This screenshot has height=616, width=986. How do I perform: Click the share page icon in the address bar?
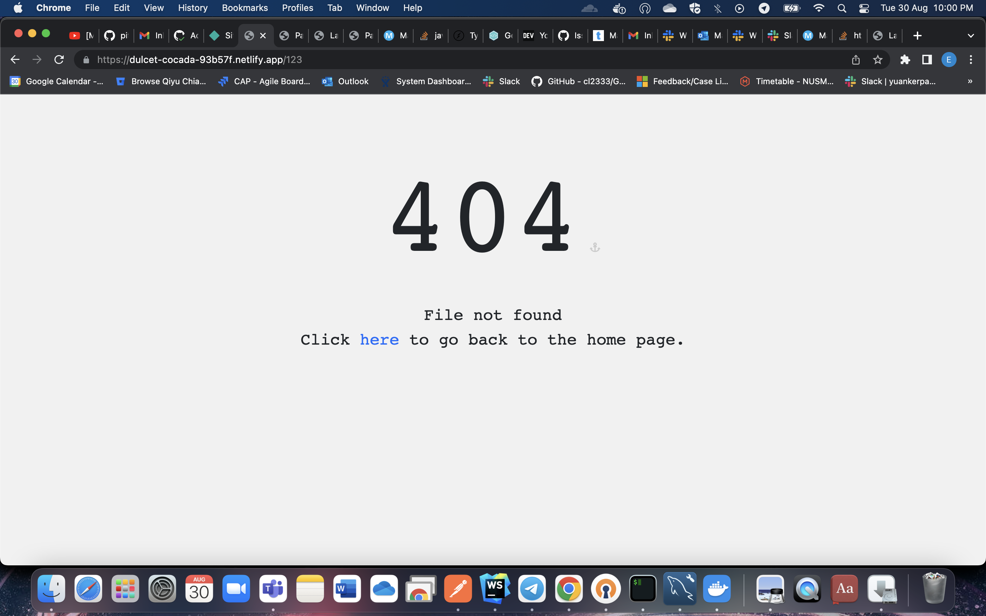click(856, 60)
